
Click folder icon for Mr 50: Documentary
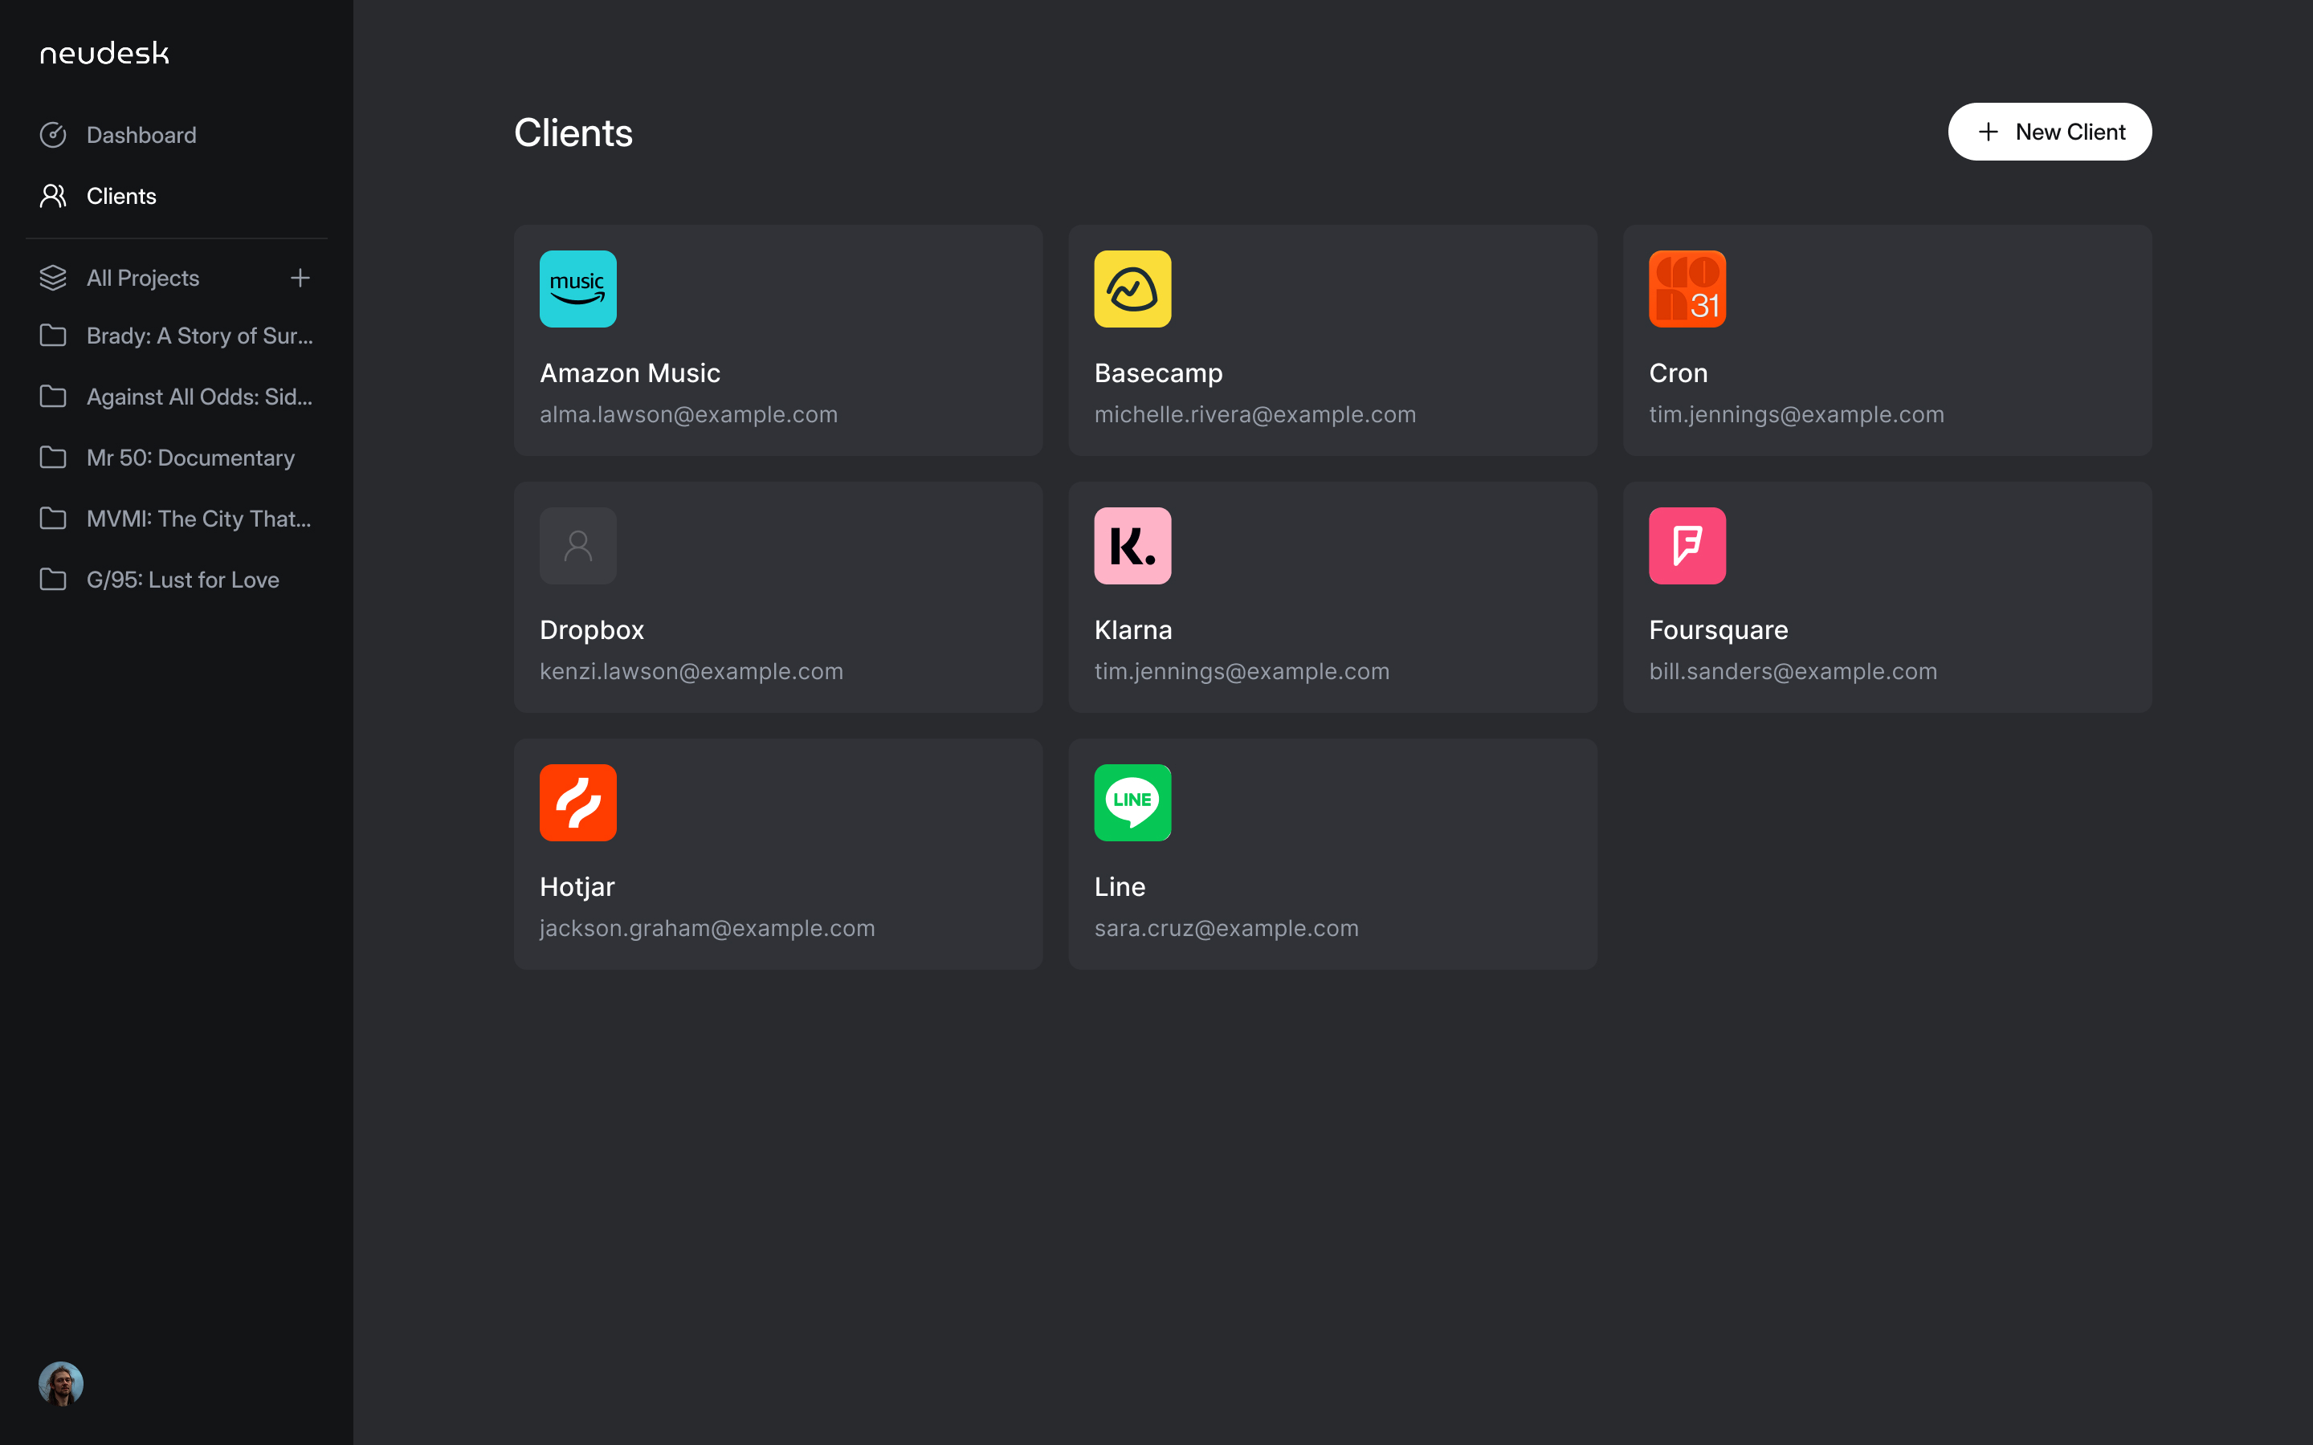pos(52,458)
